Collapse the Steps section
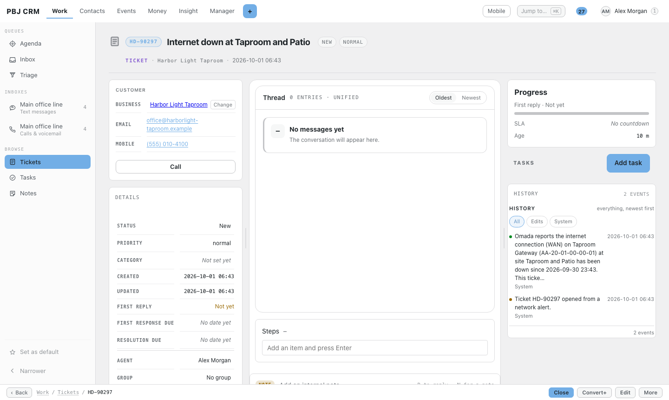This screenshot has height=400, width=669. tap(285, 332)
